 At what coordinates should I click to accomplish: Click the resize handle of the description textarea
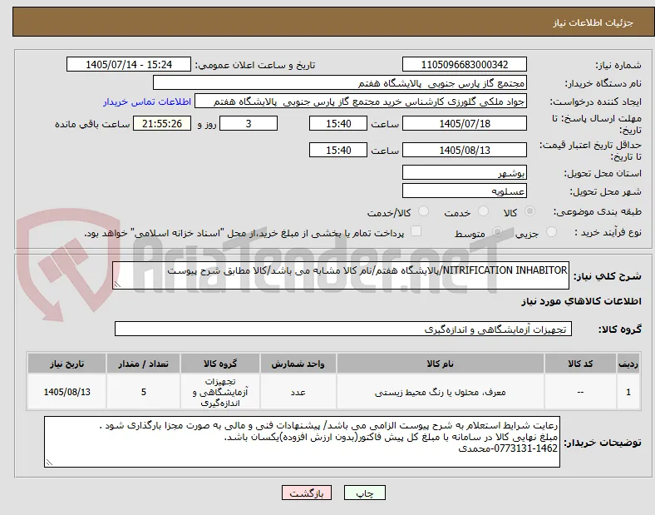tap(117, 285)
